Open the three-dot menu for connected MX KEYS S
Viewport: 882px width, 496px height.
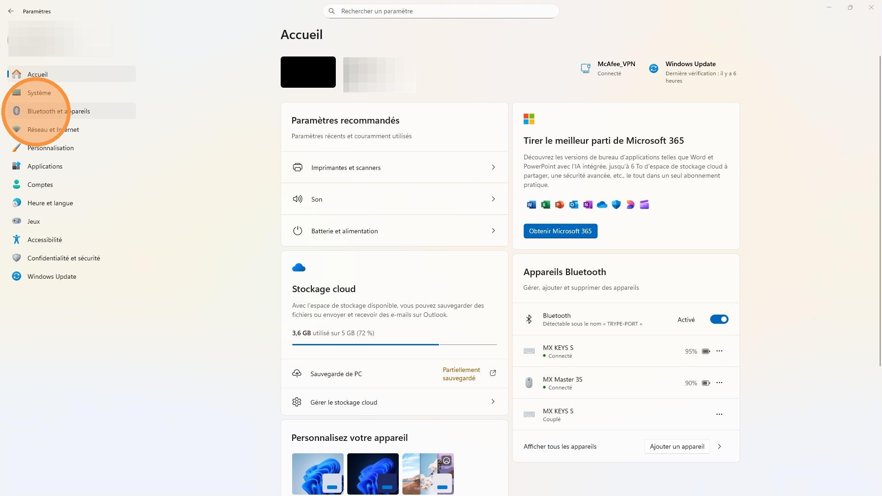click(x=719, y=351)
